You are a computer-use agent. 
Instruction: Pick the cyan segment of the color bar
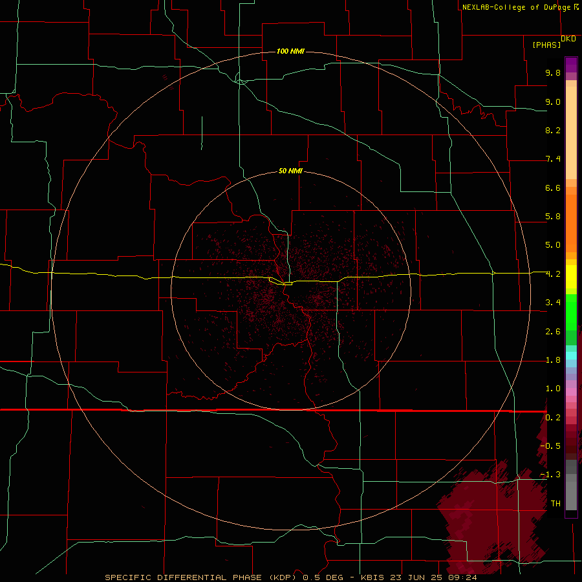pos(571,356)
